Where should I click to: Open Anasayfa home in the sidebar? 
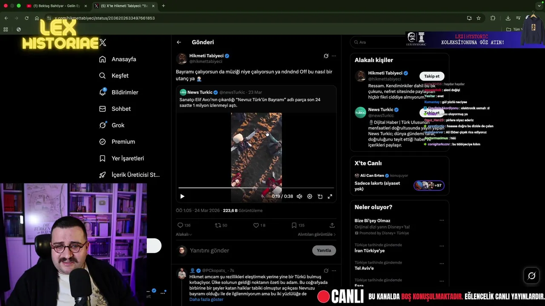pos(118,59)
